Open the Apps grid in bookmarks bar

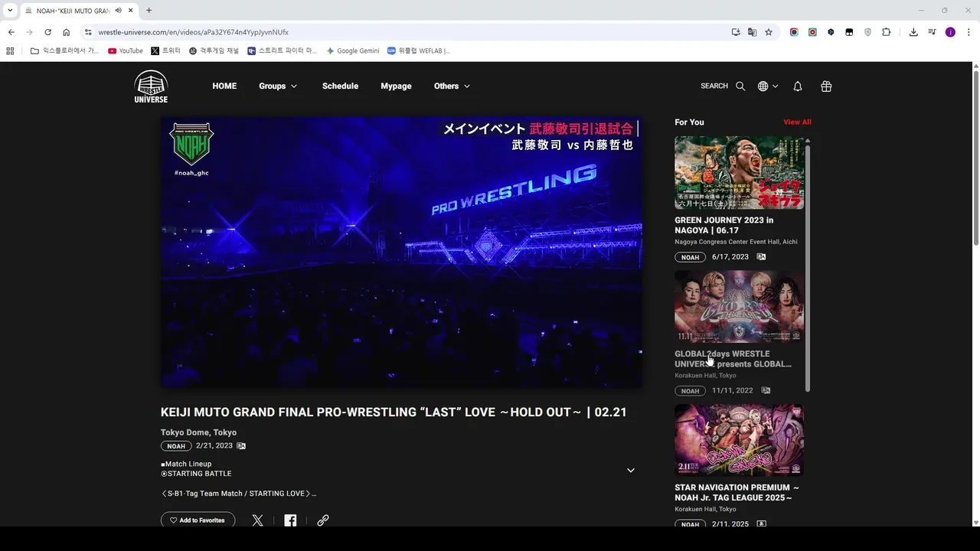10,51
